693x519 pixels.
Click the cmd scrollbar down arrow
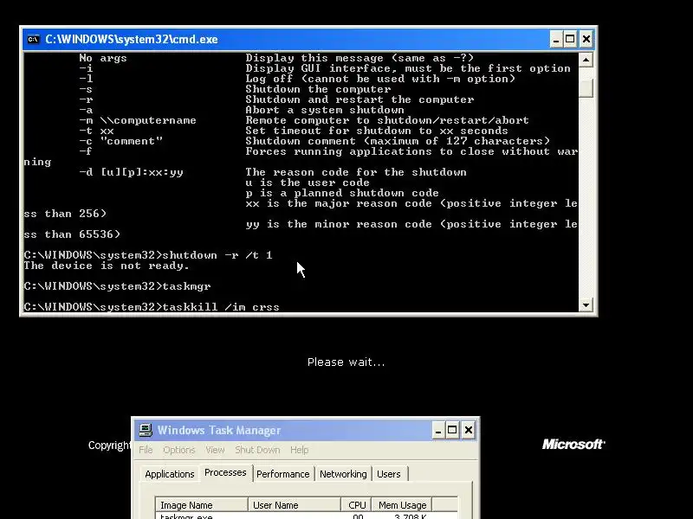(x=586, y=305)
